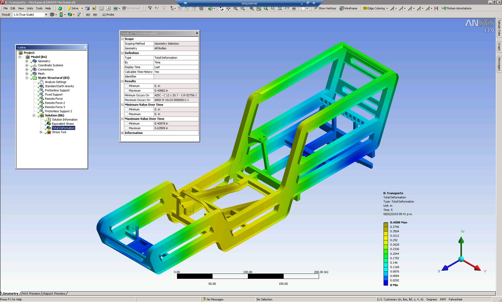
Task: Open the Tabular Data side panel
Action: 499,28
